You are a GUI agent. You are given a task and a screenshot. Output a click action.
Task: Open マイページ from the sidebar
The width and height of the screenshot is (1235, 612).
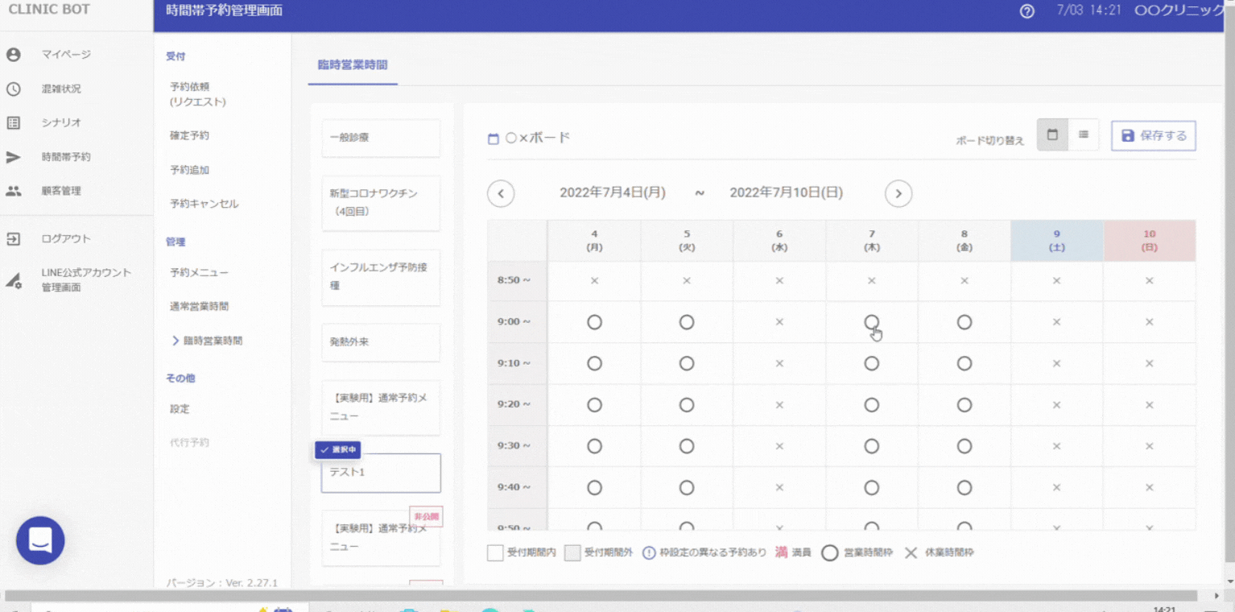click(x=66, y=55)
